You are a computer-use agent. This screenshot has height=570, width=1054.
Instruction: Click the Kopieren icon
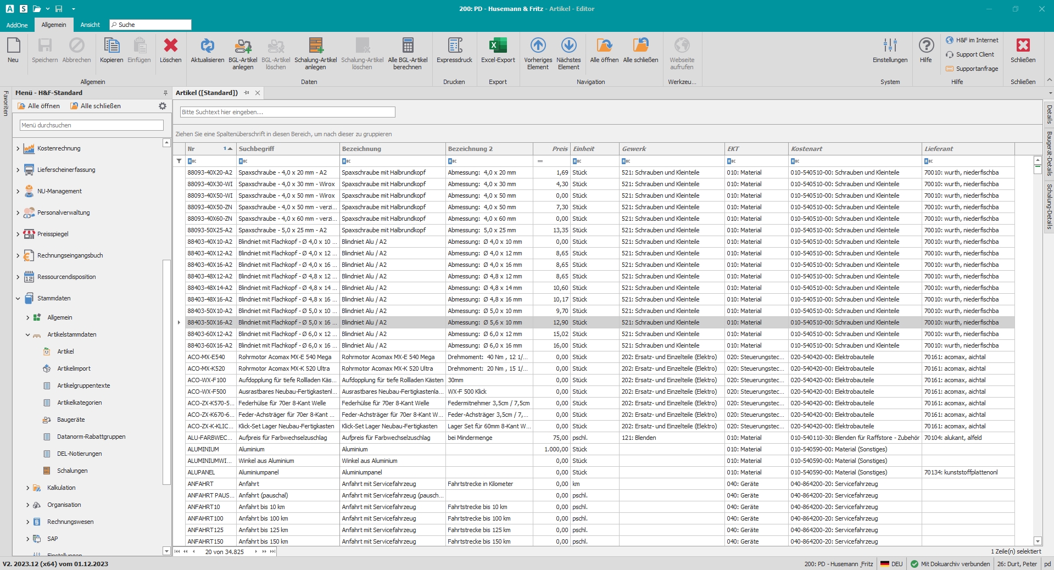[x=111, y=46]
